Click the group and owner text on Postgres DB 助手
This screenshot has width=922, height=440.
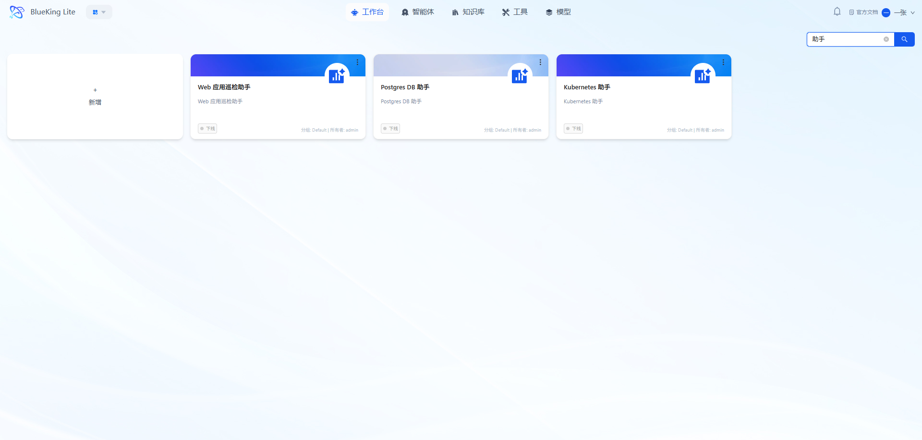512,130
